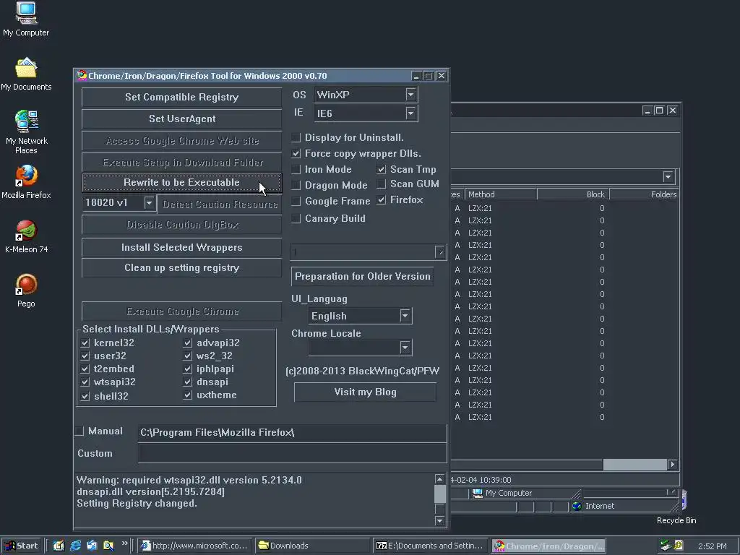This screenshot has width=740, height=555.
Task: Click the Set UserAgent button
Action: [181, 119]
